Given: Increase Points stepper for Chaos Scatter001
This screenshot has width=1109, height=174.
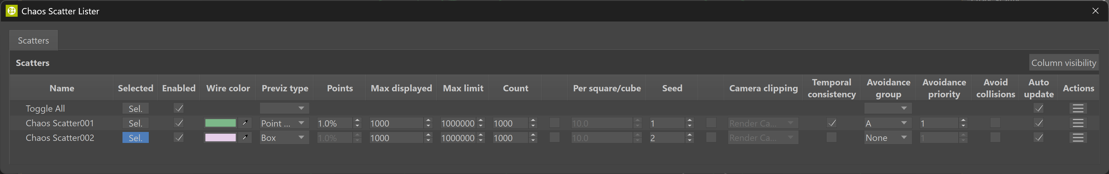Looking at the screenshot, I should tap(357, 121).
